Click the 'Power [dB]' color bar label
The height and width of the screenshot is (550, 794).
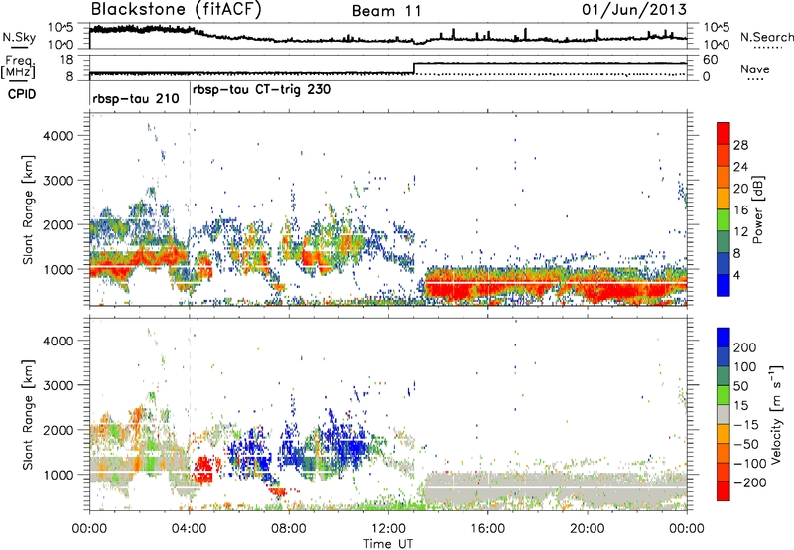tap(757, 209)
